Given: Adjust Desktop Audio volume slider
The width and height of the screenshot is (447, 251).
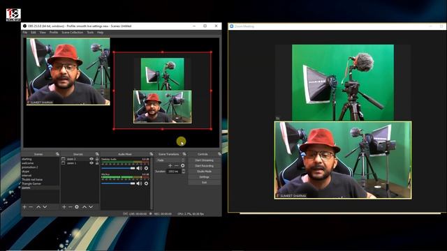Looking at the screenshot, I should (x=118, y=169).
